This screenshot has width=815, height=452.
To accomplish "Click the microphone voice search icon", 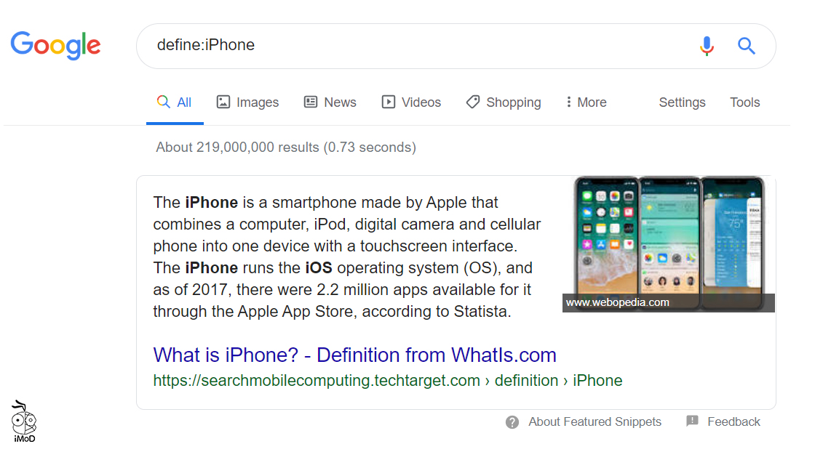I will tap(707, 46).
